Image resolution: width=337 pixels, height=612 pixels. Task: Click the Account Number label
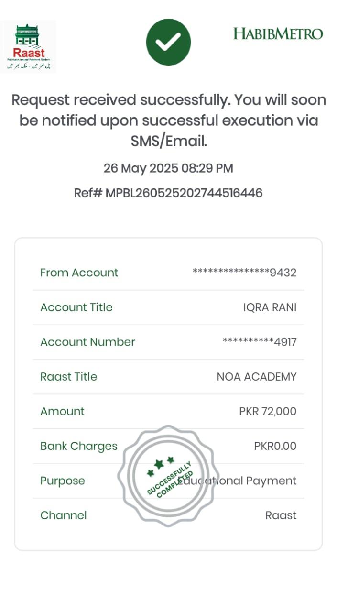point(87,342)
